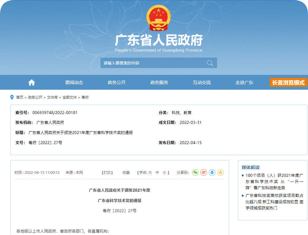
Task: Click the magnifier search icon
Action: point(210,63)
